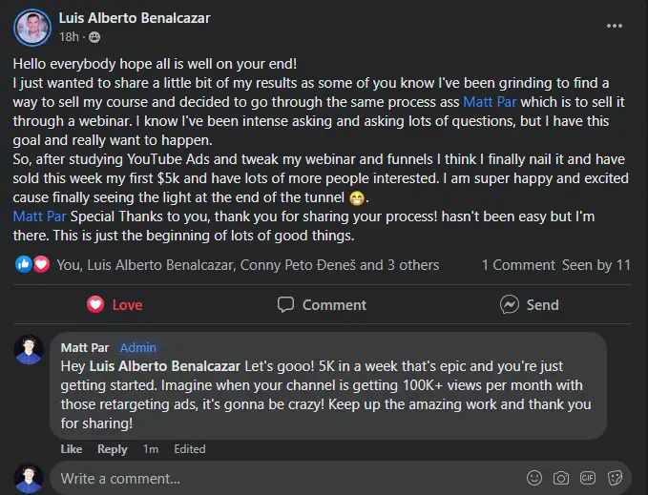Click the emoji icon in comment box
This screenshot has width=648, height=495.
tap(534, 478)
